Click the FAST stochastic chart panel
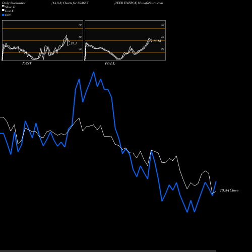 42,40
